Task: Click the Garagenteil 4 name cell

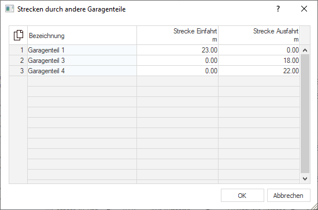Action: pos(82,71)
